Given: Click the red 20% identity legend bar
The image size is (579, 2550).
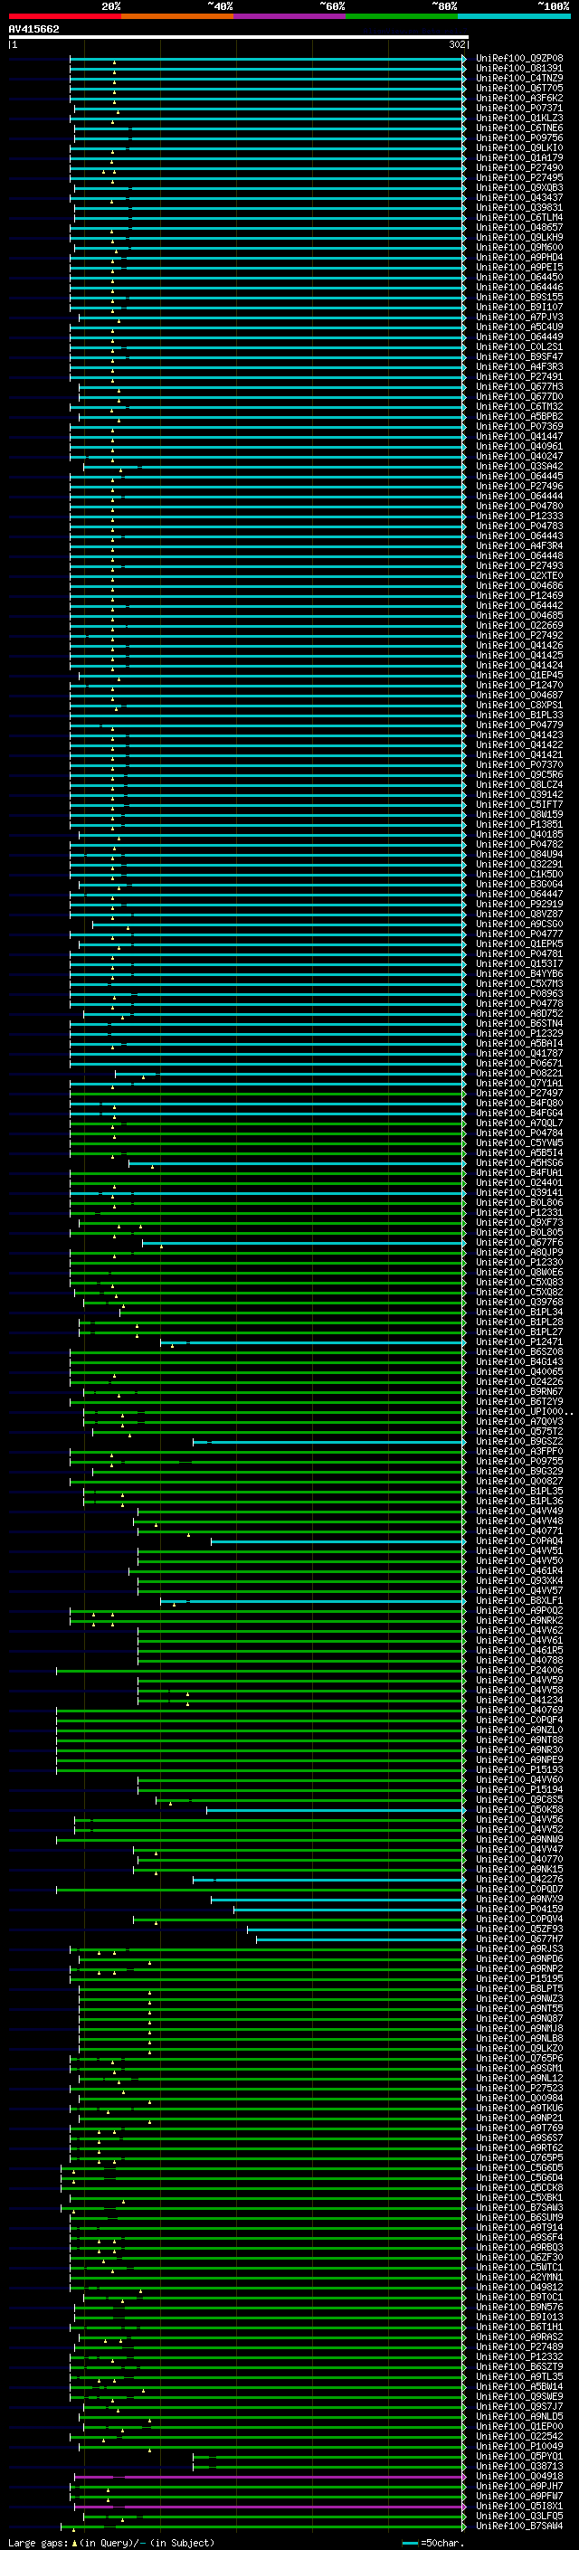Looking at the screenshot, I should 64,16.
